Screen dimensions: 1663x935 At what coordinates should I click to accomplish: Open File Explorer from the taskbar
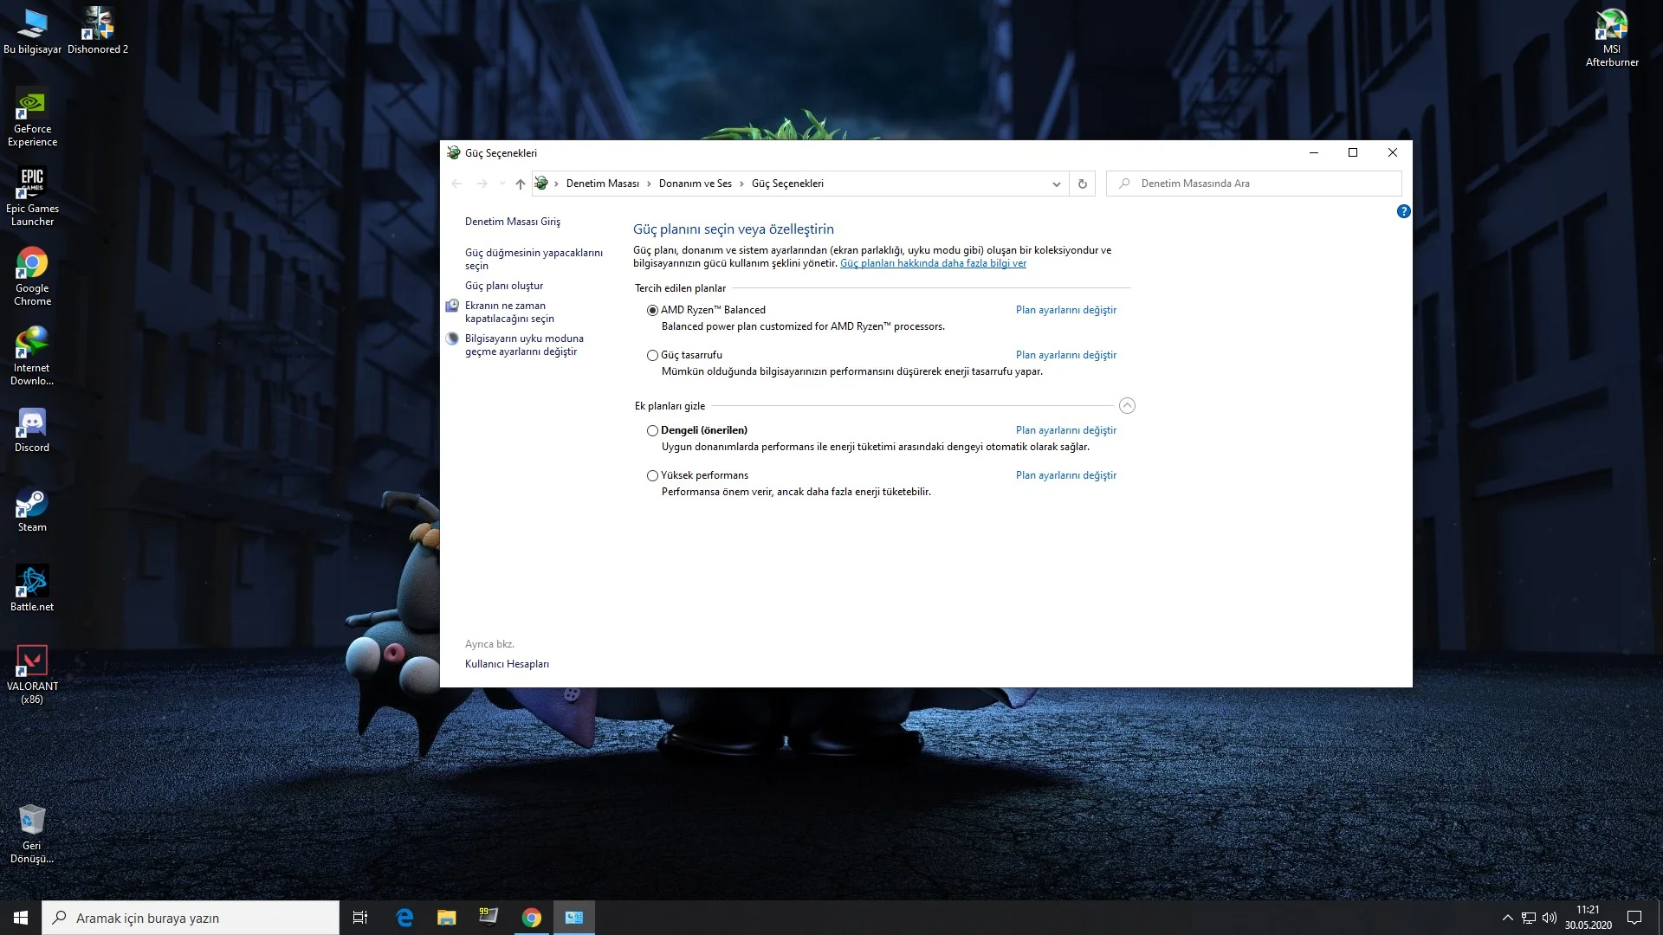[x=446, y=918]
